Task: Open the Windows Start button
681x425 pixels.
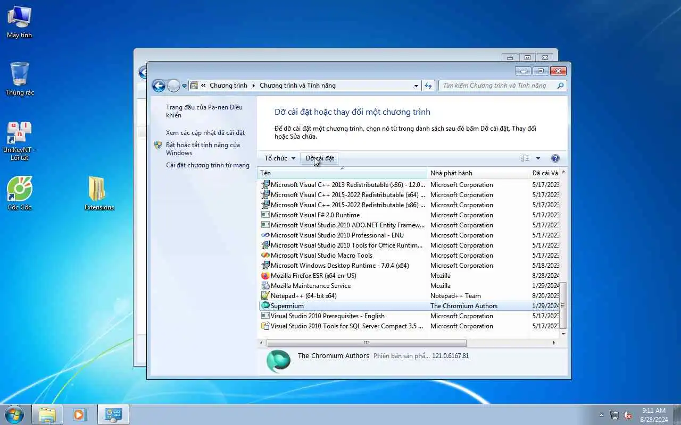Action: pos(14,414)
